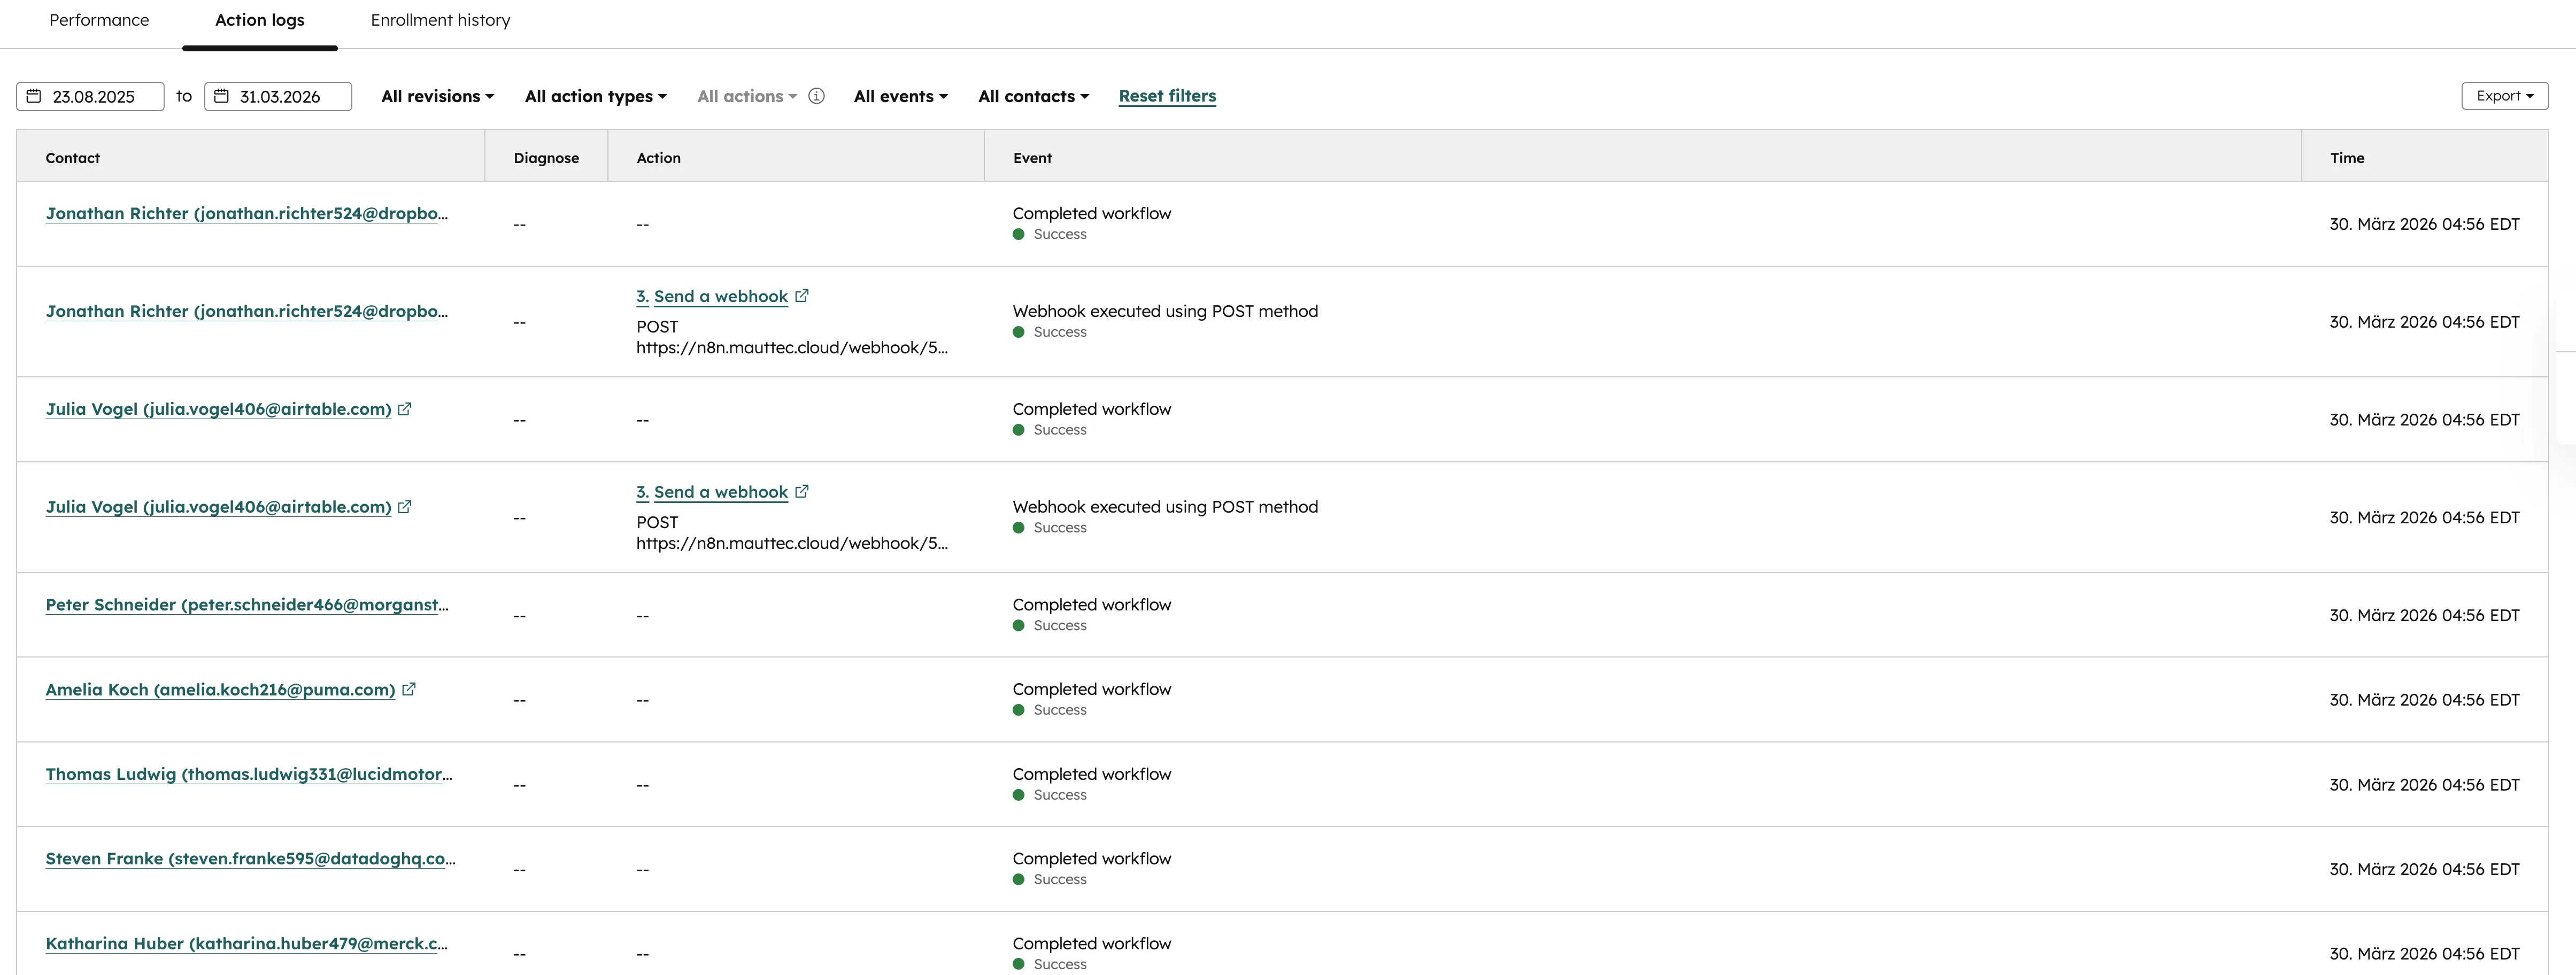Click Reset filters

tap(1167, 95)
